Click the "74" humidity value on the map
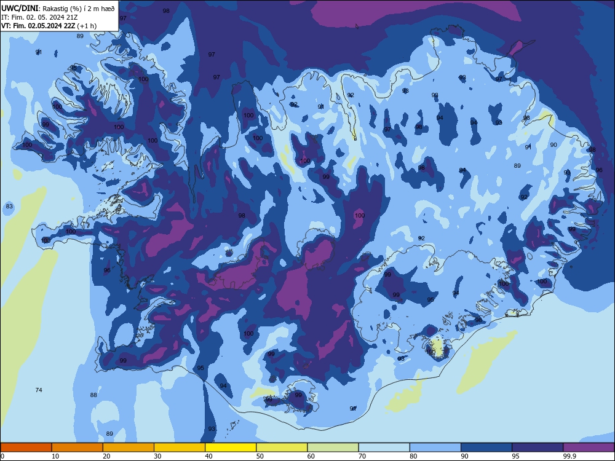 click(x=39, y=390)
